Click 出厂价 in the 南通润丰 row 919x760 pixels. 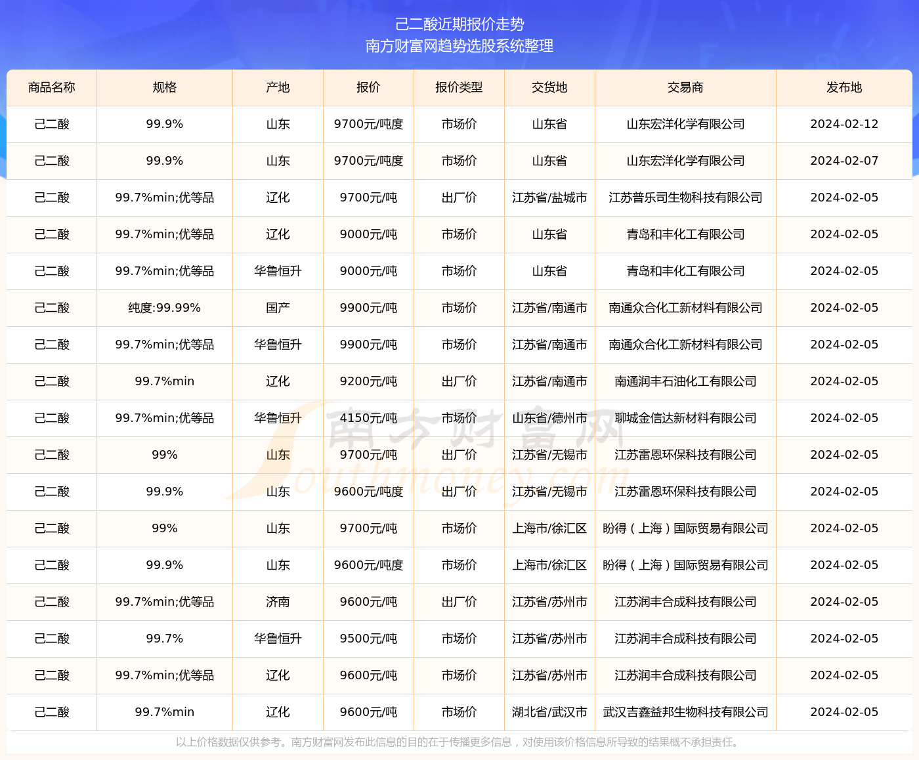pos(459,381)
